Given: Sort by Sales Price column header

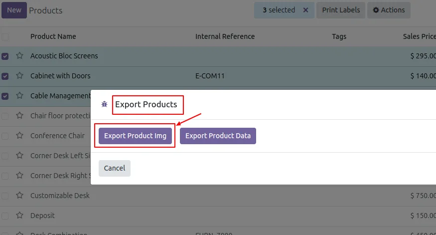Looking at the screenshot, I should [x=420, y=36].
